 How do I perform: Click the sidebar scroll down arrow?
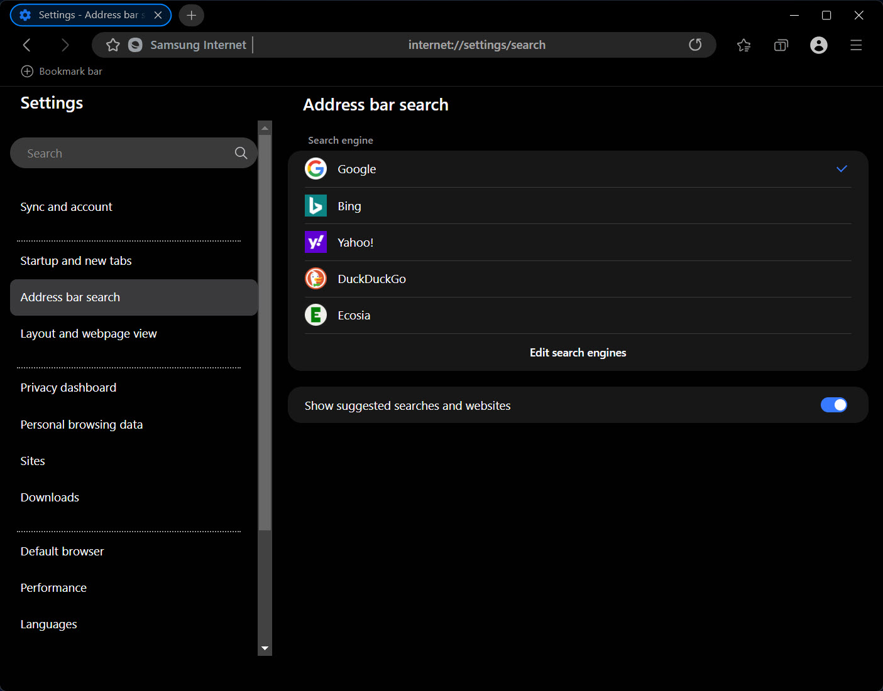pos(265,648)
